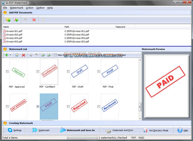Enable the PDF - Approved watermark checkbox

7,71
